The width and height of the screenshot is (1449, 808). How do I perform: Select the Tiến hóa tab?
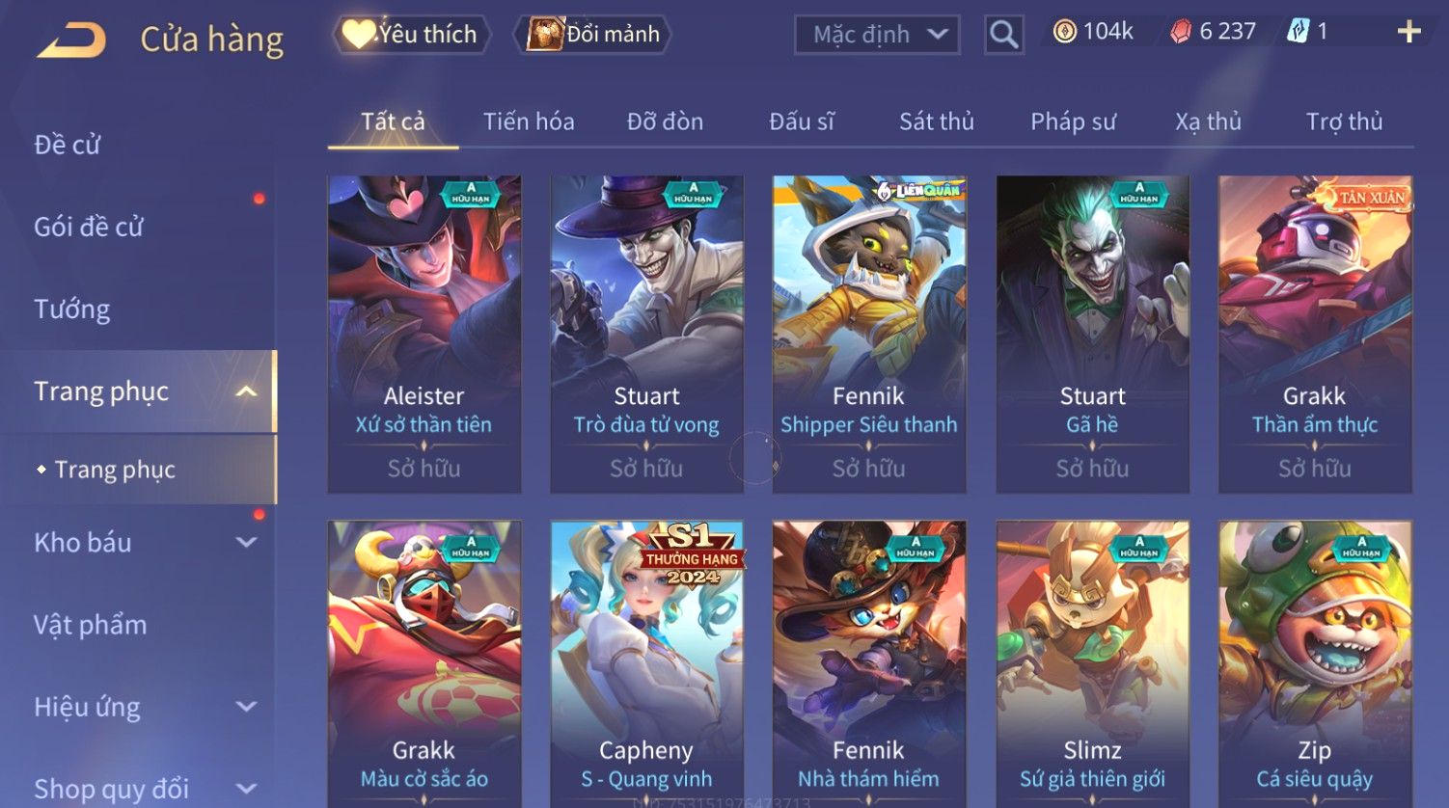[529, 121]
